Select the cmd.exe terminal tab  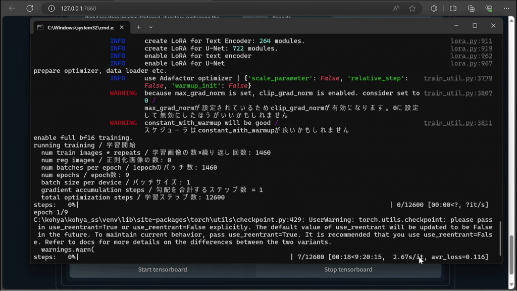click(x=81, y=27)
